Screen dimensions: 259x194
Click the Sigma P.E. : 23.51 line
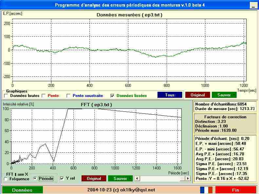[221, 164]
